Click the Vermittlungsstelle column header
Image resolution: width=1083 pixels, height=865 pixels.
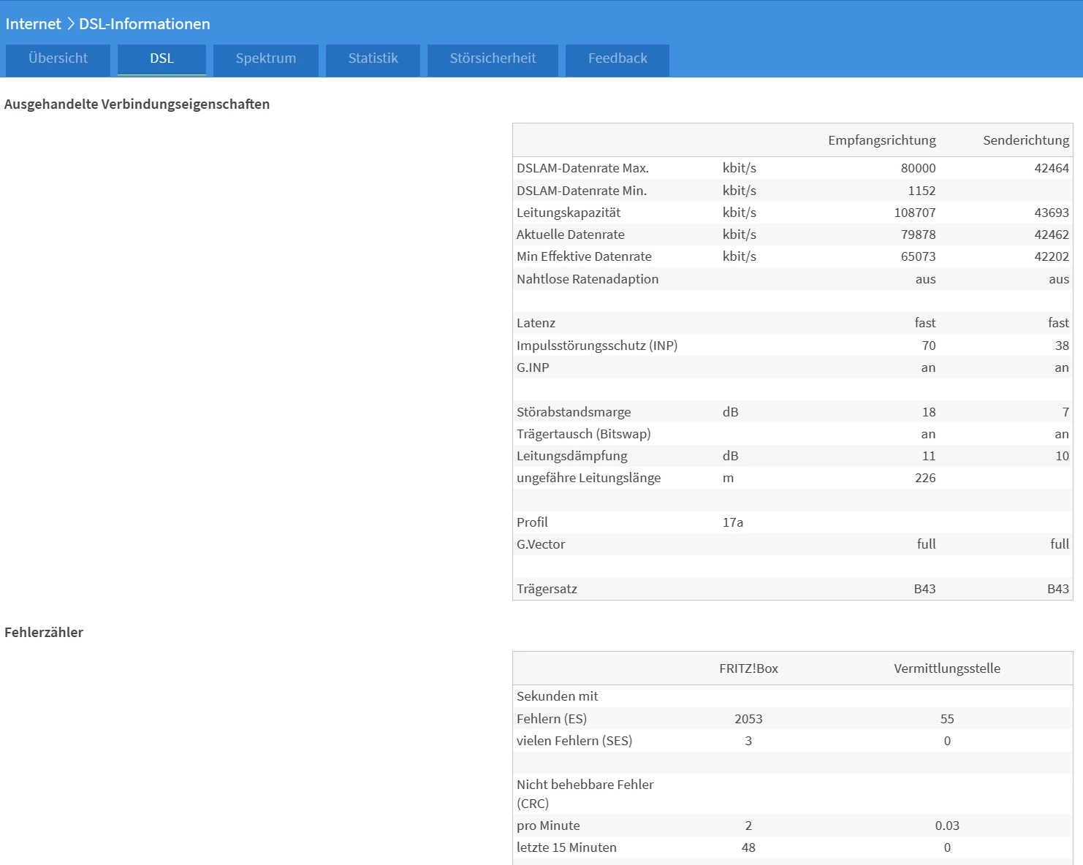946,668
